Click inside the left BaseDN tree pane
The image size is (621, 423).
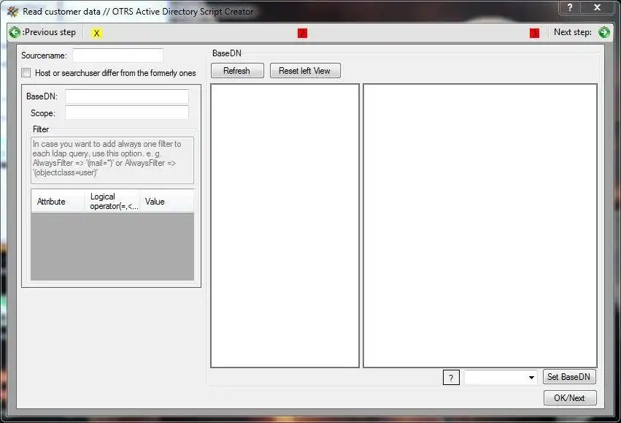(285, 226)
